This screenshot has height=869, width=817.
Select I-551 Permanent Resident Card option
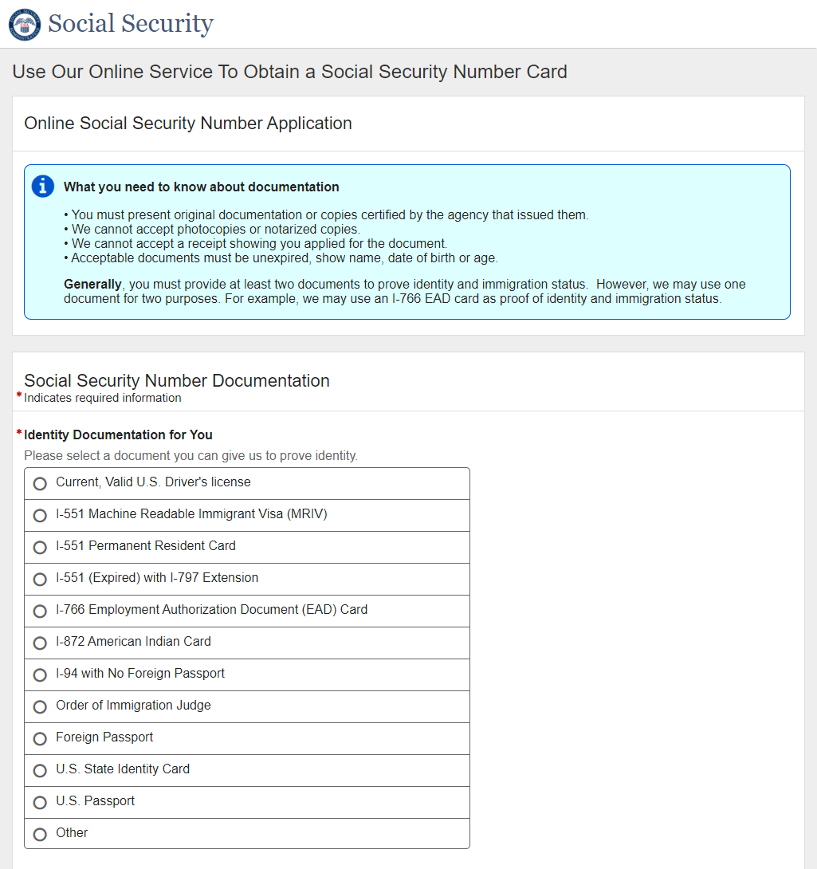pyautogui.click(x=40, y=548)
